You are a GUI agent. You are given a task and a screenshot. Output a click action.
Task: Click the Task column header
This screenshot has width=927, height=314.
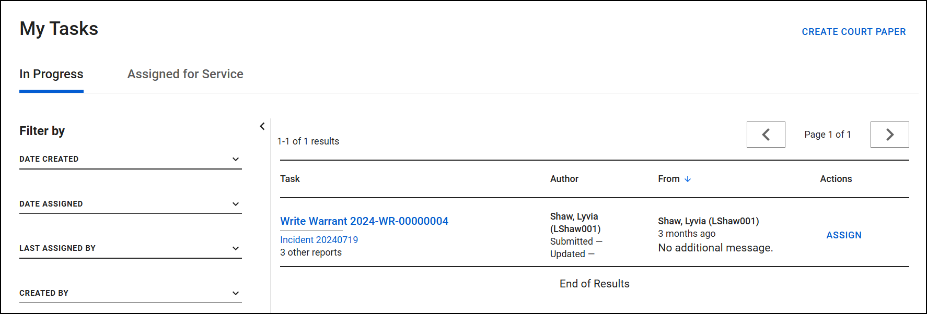(290, 179)
